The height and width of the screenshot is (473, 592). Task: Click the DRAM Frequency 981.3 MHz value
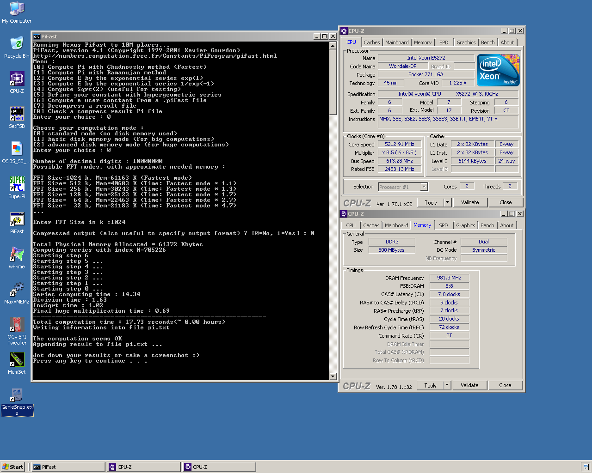coord(449,278)
